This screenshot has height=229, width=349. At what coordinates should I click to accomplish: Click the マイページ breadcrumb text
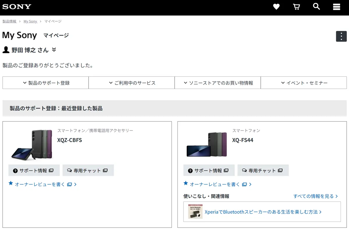(x=53, y=22)
